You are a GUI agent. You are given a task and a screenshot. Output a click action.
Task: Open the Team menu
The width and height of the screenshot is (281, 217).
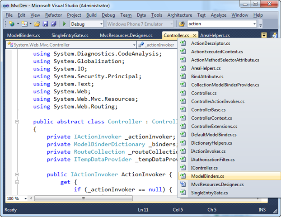click(x=126, y=15)
